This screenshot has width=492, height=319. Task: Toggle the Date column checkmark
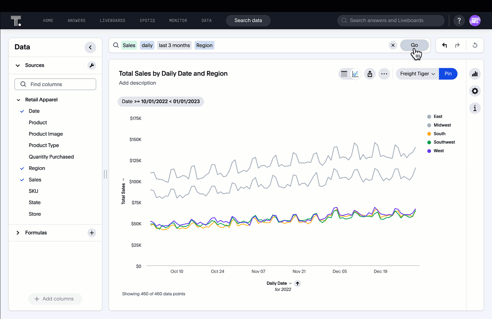22,111
